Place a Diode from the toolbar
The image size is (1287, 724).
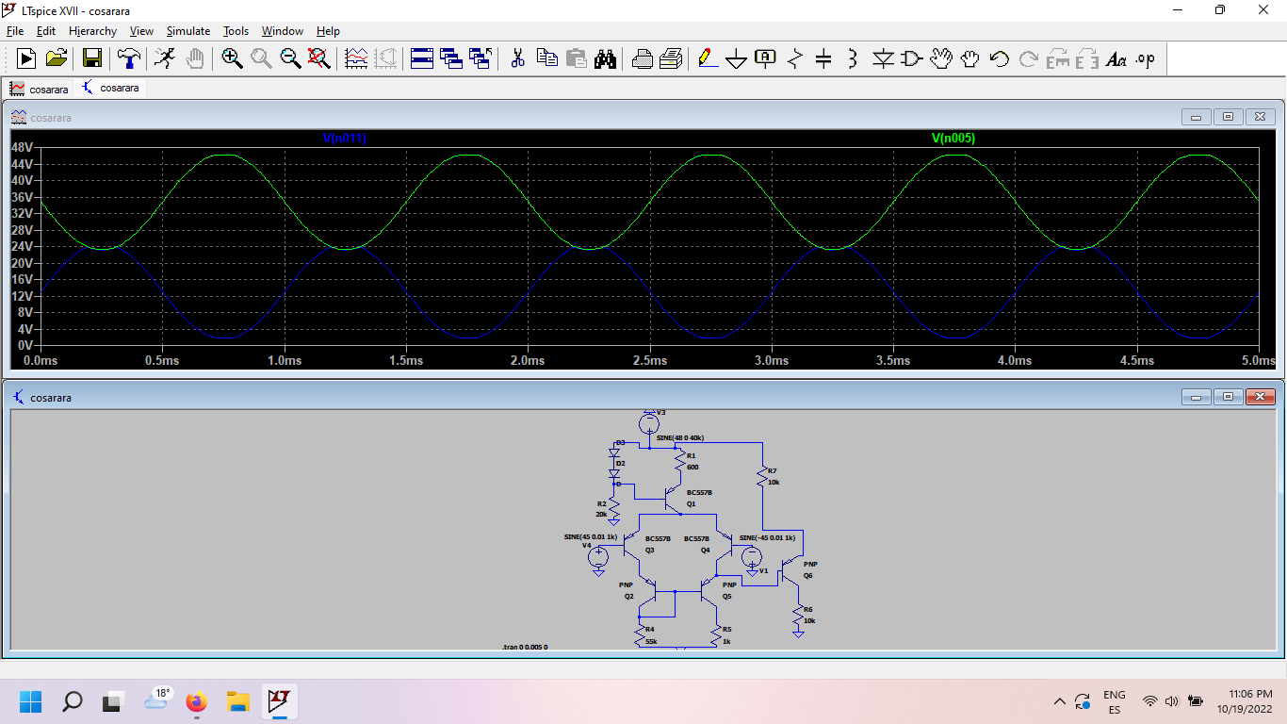(x=883, y=58)
